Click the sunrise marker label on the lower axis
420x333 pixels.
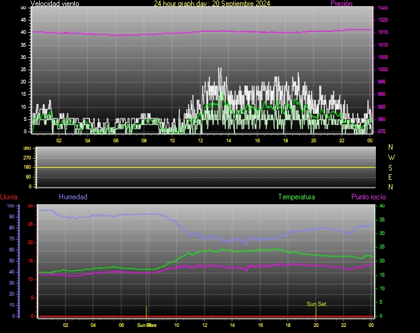(146, 325)
